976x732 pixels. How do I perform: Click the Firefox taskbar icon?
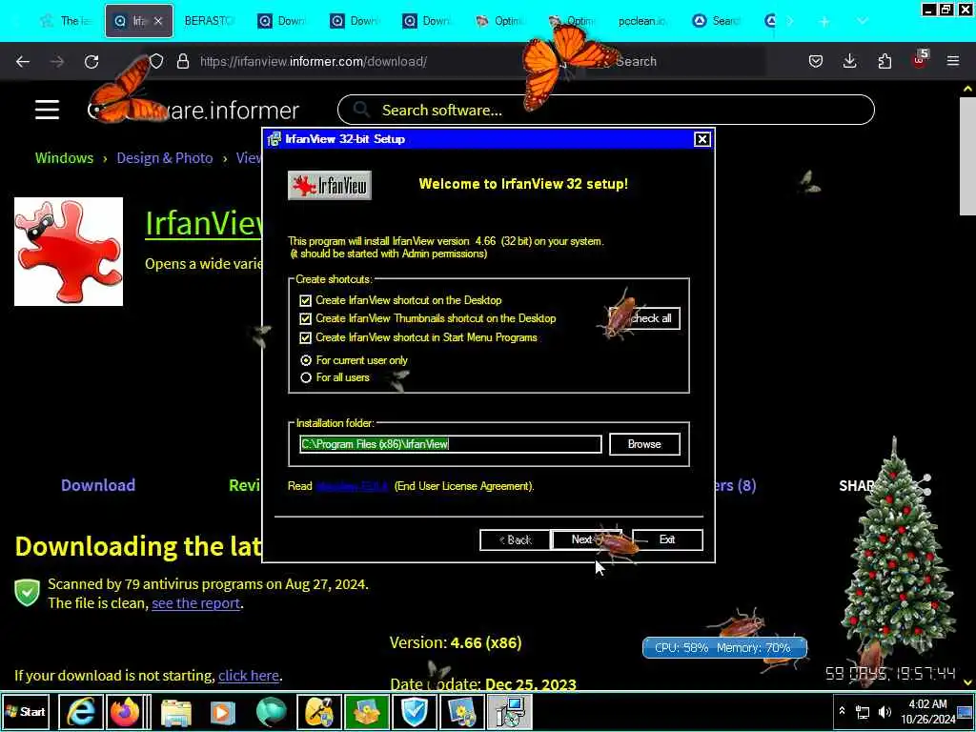pyautogui.click(x=125, y=712)
